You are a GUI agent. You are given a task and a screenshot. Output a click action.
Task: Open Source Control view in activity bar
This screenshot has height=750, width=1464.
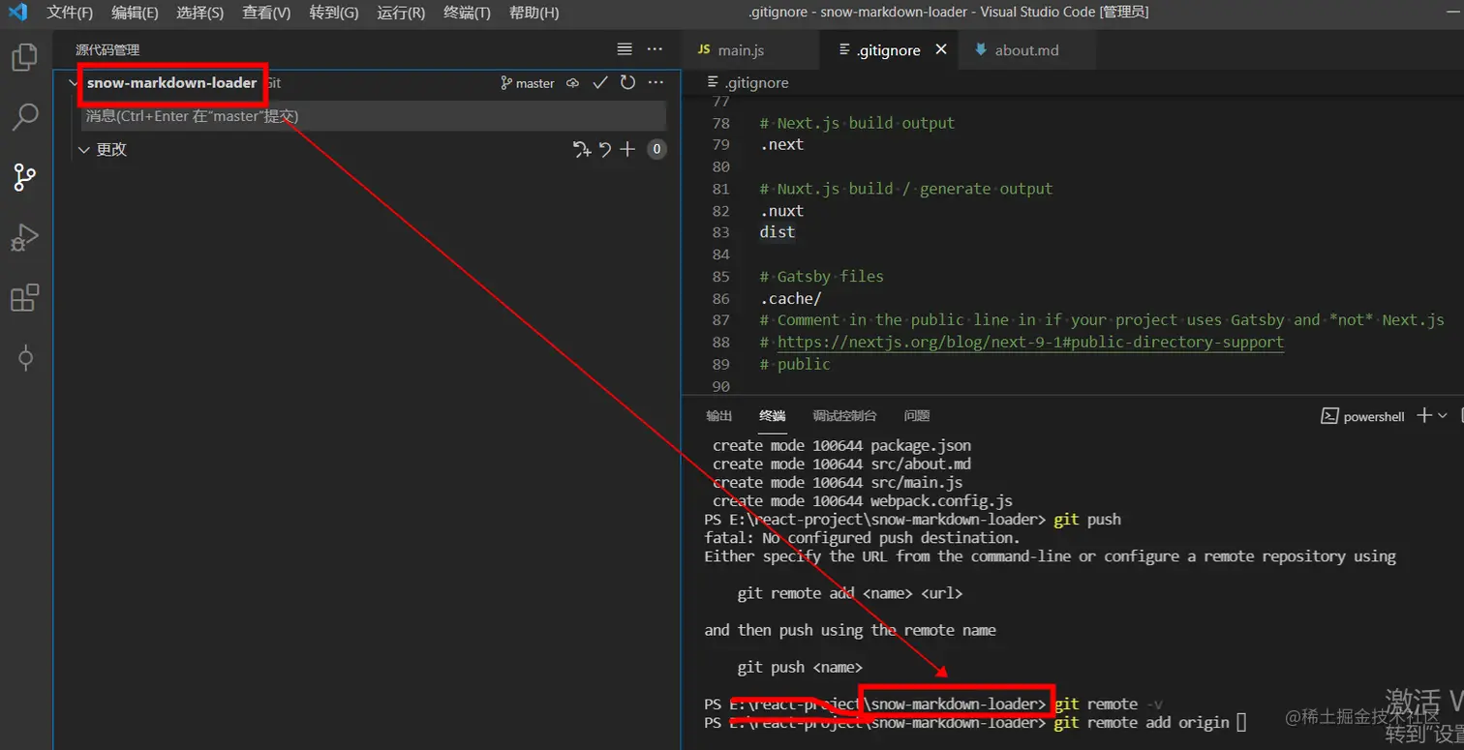pyautogui.click(x=24, y=177)
